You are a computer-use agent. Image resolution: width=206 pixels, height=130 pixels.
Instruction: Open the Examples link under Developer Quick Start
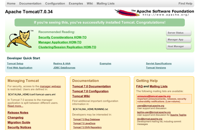pyautogui.click(x=105, y=63)
